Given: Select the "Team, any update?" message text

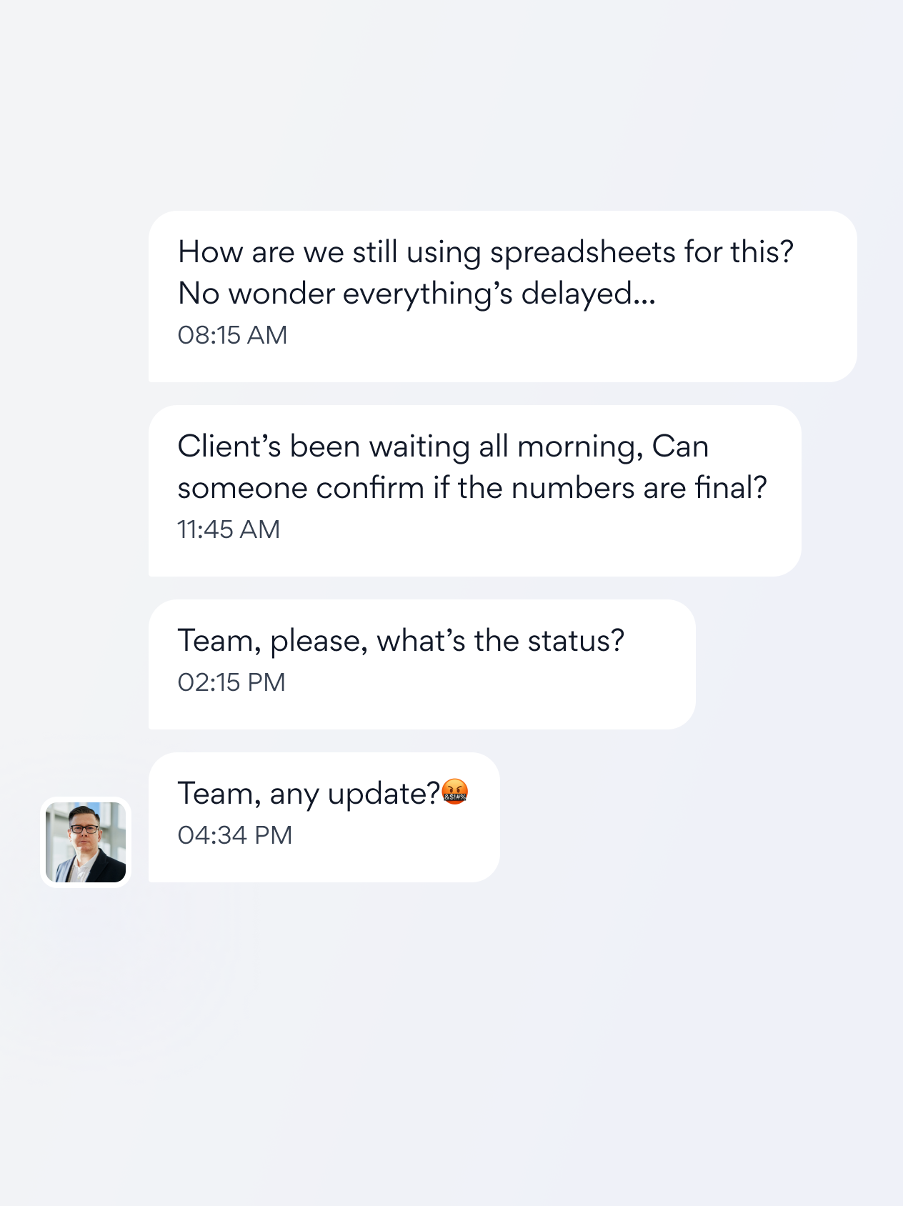Looking at the screenshot, I should [x=309, y=794].
